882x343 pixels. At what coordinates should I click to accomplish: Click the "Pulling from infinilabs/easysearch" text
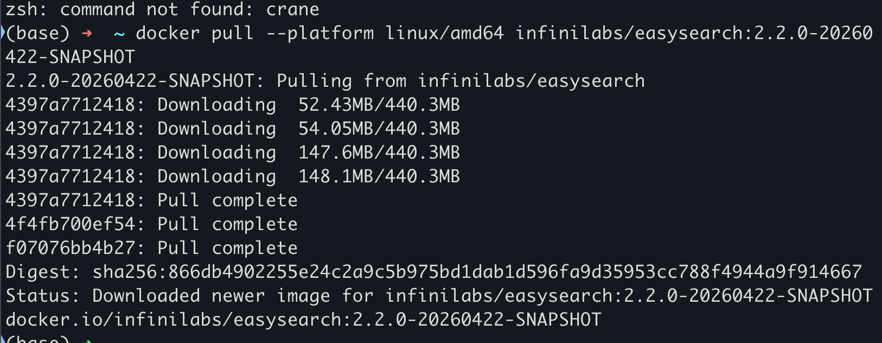461,81
